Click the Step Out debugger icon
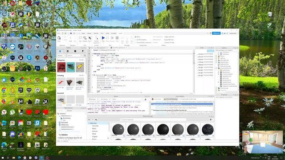This screenshot has width=285, height=160. [132, 38]
